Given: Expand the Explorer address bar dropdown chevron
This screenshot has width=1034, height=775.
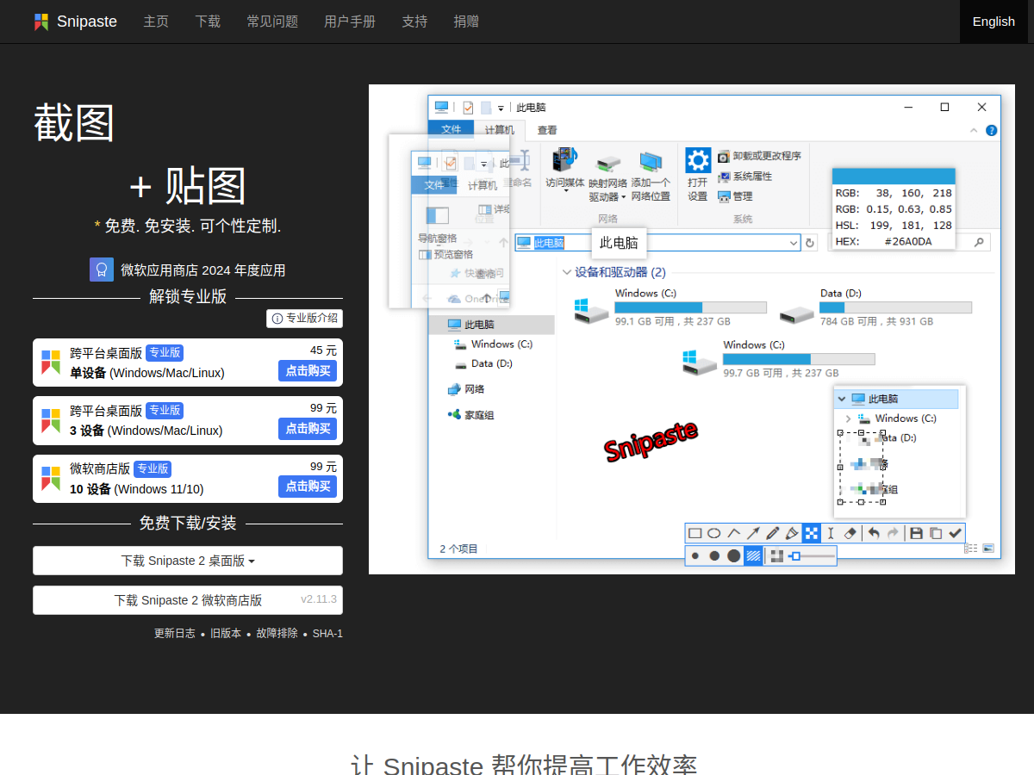Looking at the screenshot, I should coord(794,244).
